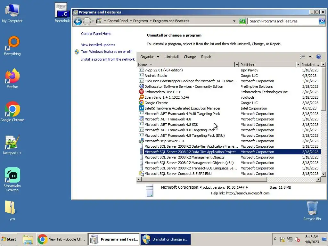Select Microsoft .NET Framework 4.8 SDK row
Image resolution: width=328 pixels, height=246 pixels.
229,125
